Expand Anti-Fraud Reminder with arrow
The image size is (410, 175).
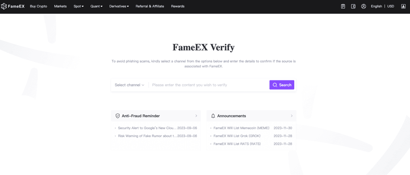click(x=196, y=116)
